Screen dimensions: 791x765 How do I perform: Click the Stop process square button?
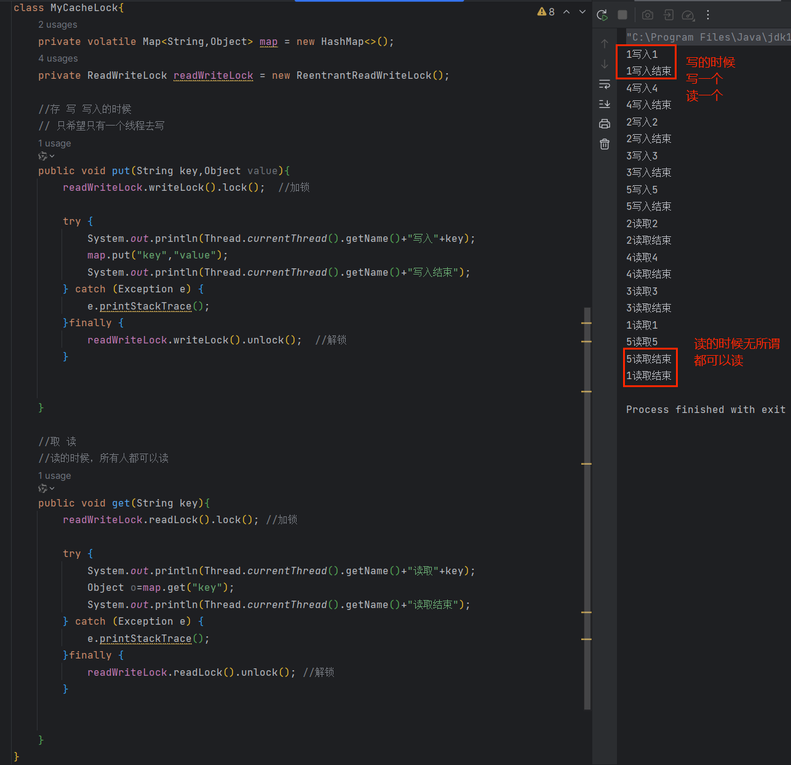click(x=622, y=15)
